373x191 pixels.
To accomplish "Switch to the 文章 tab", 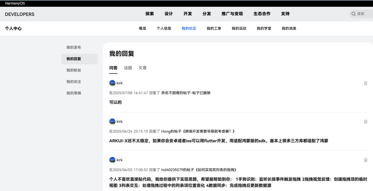I will pyautogui.click(x=142, y=68).
